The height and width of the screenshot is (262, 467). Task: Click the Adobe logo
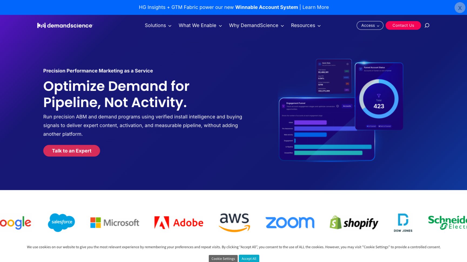(179, 223)
